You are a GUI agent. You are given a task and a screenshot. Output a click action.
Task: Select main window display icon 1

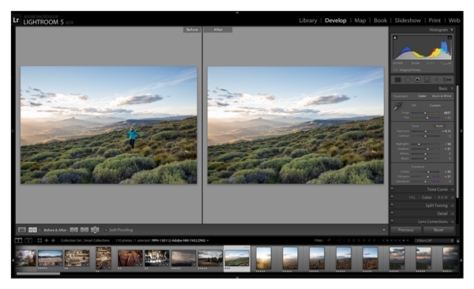click(18, 241)
